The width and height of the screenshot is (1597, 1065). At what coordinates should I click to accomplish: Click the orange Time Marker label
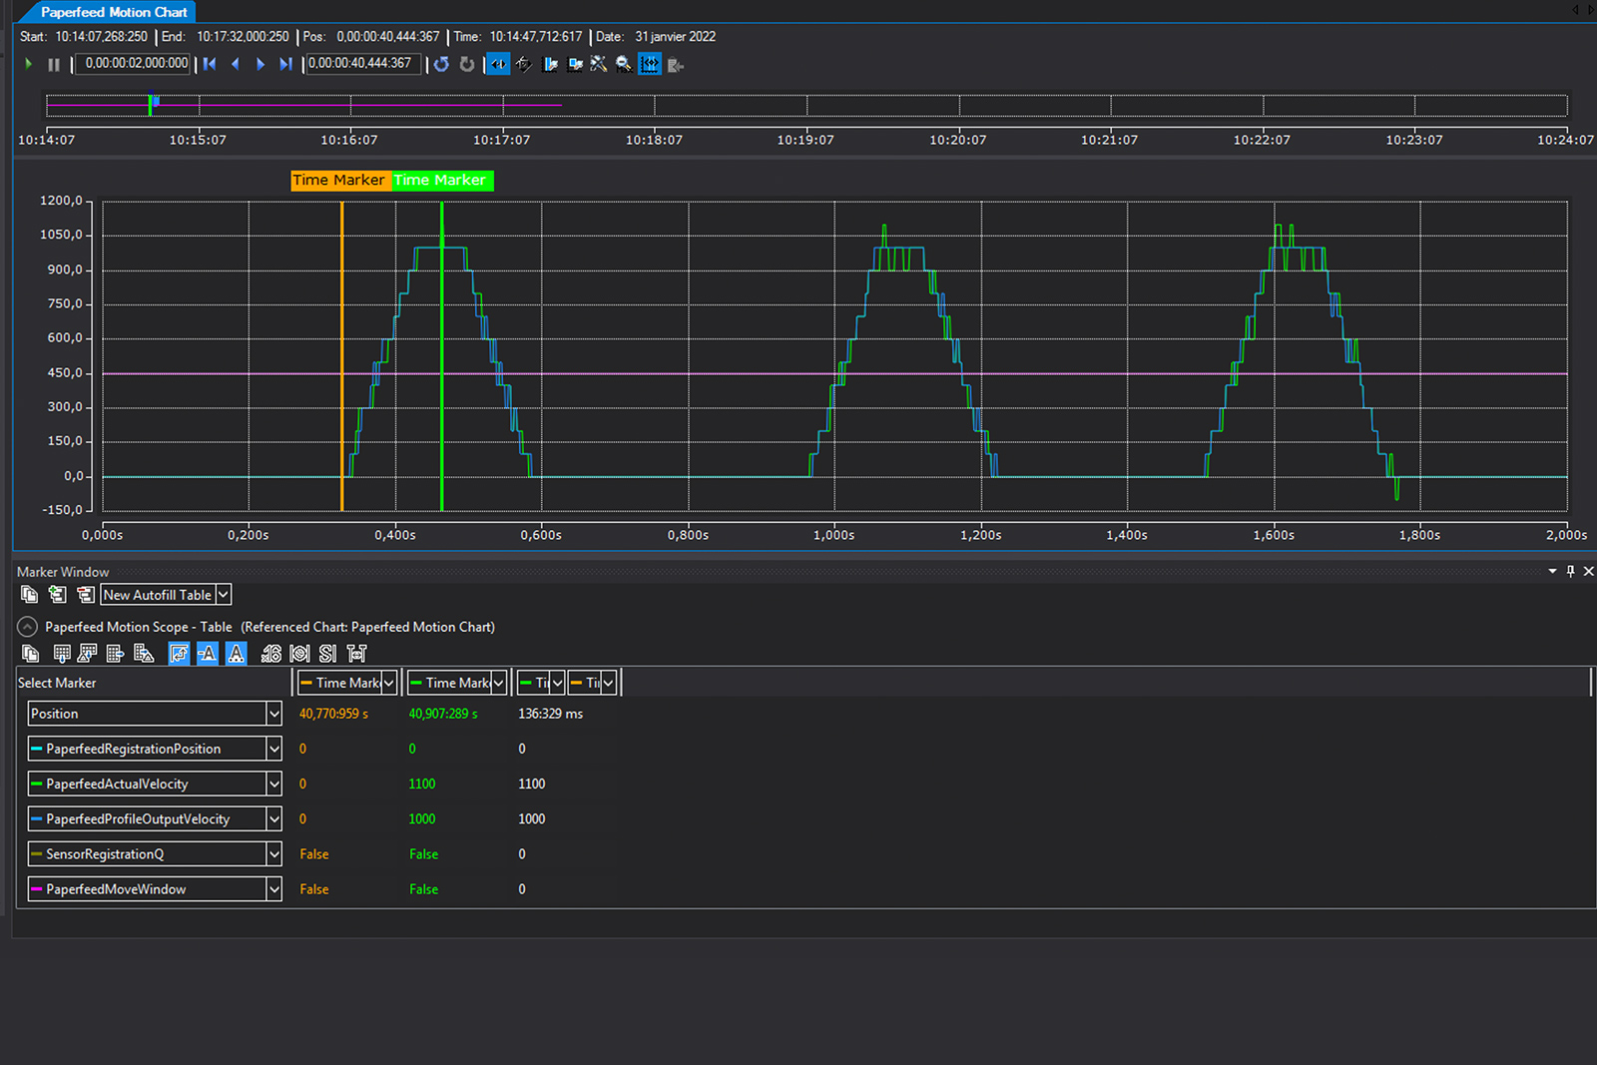(338, 181)
